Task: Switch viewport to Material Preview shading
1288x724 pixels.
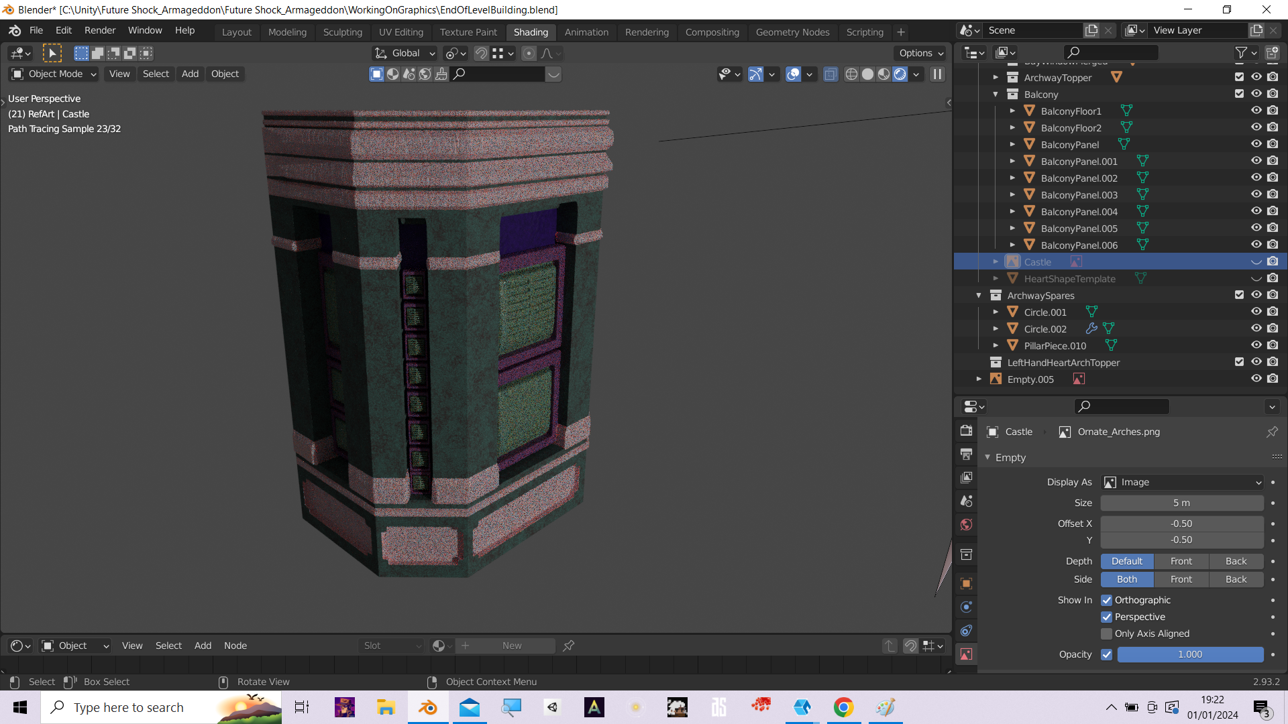Action: tap(883, 74)
